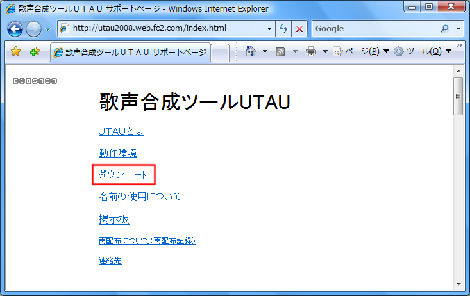This screenshot has height=296, width=470.
Task: Expand the address bar URL dropdown
Action: [269, 29]
